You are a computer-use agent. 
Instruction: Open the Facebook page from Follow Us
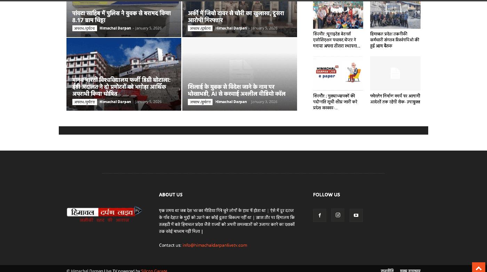tap(319, 215)
